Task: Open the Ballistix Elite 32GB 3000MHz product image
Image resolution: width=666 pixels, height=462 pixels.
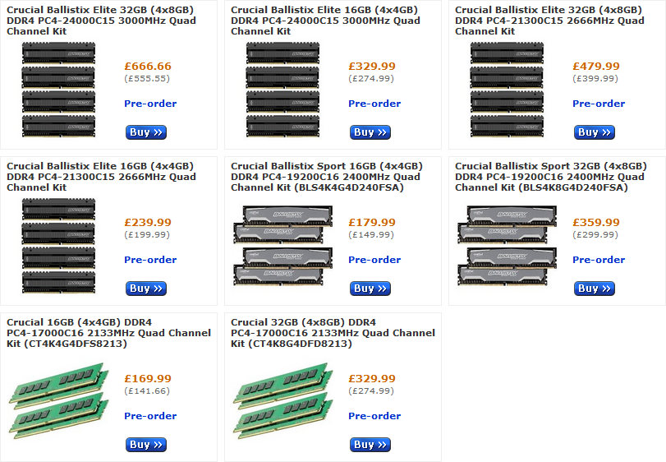Action: (58, 90)
